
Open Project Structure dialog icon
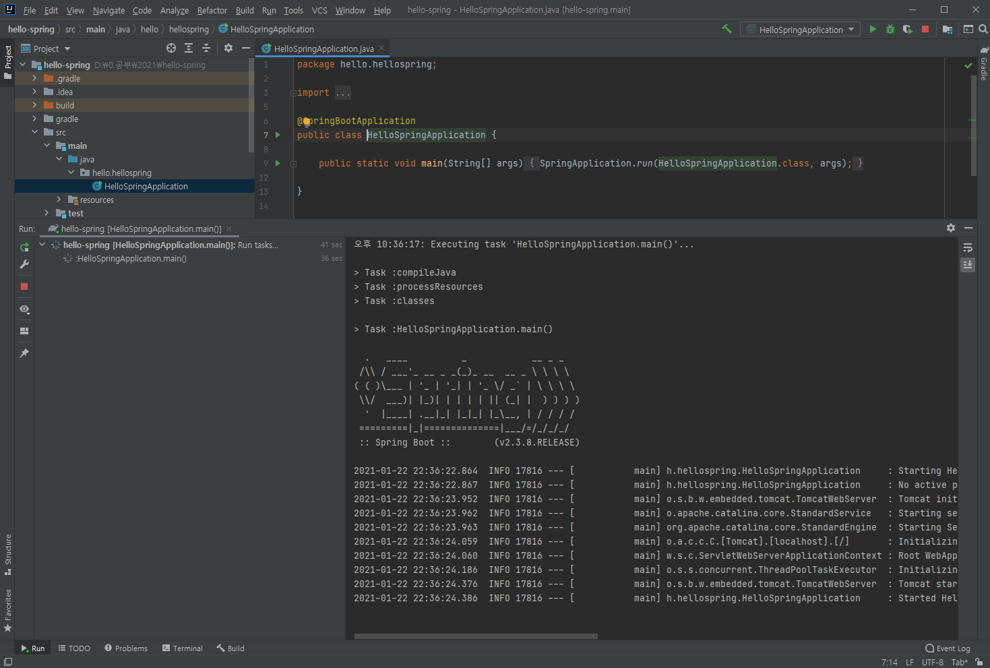948,29
